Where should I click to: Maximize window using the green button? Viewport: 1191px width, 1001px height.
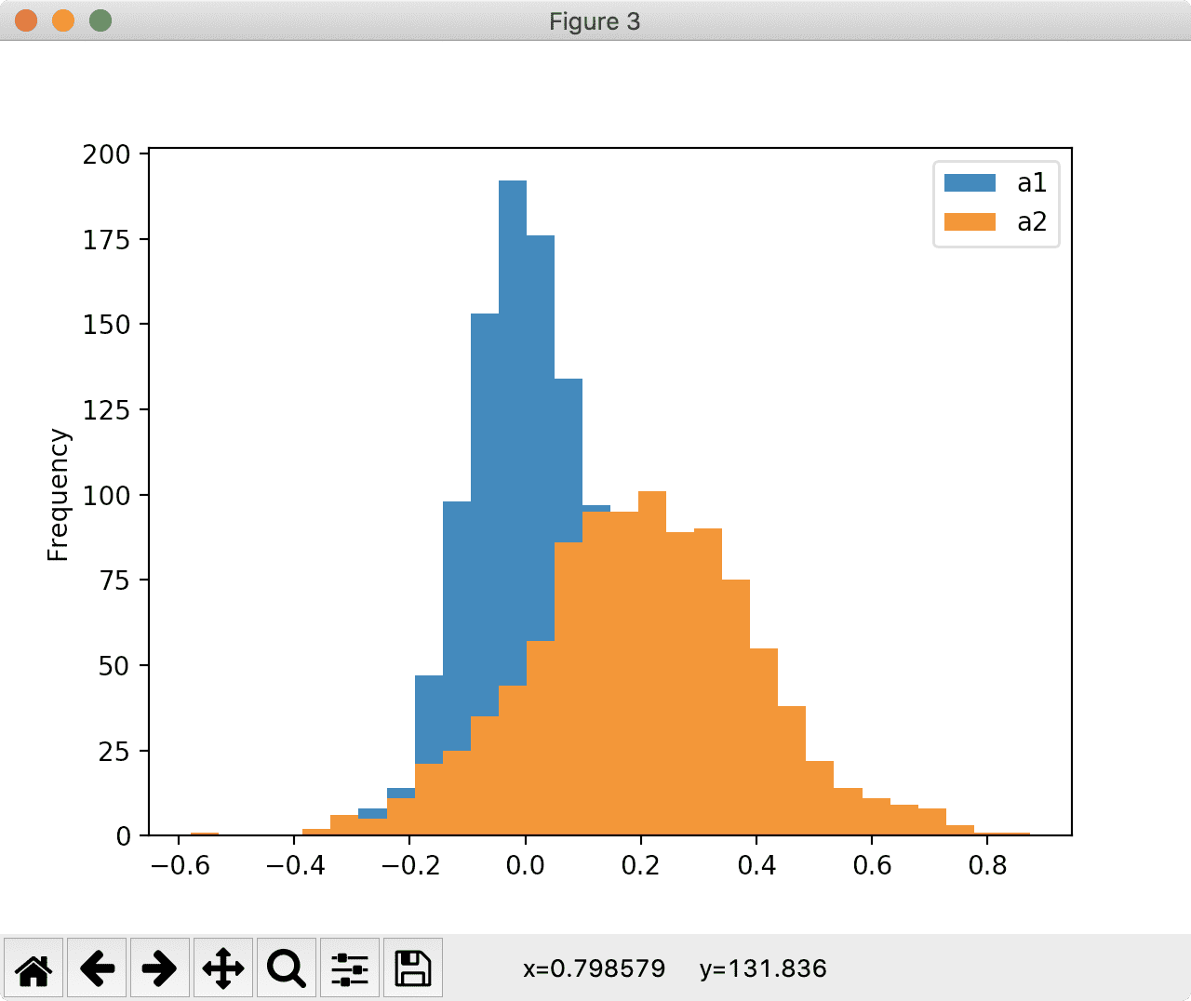(x=100, y=20)
